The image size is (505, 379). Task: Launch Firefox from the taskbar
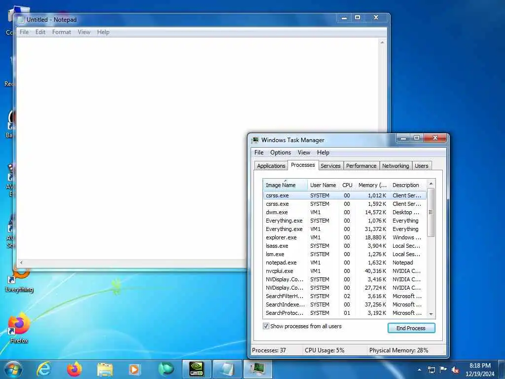74,369
